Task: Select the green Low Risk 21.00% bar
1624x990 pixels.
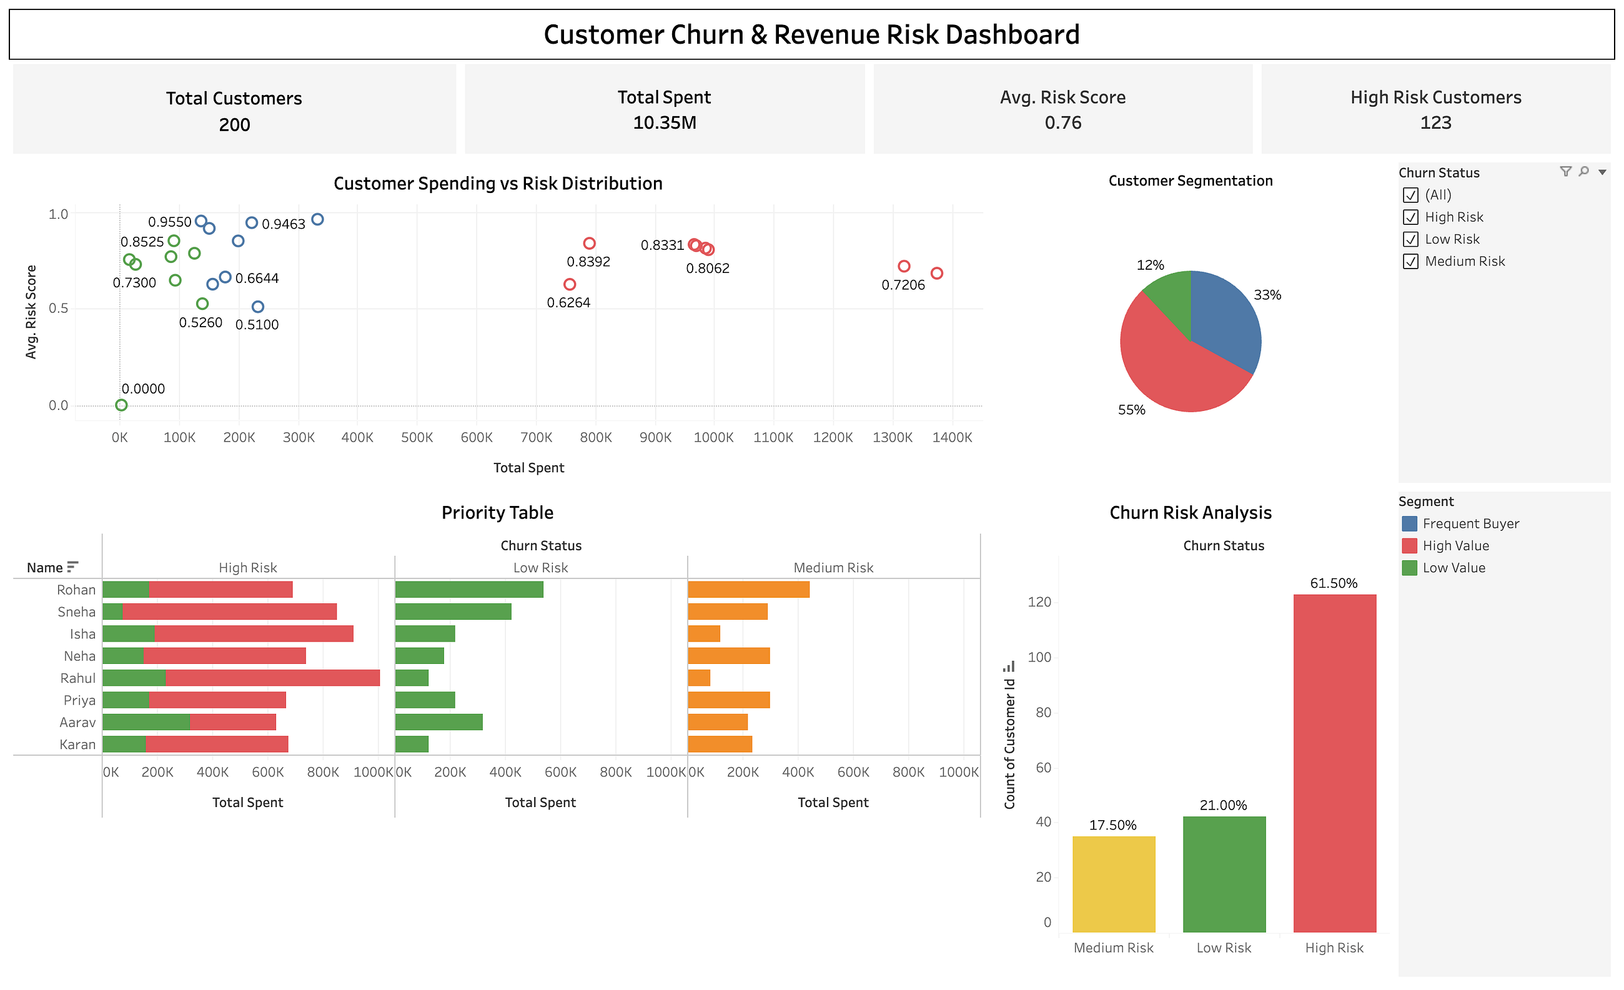Action: [1224, 874]
